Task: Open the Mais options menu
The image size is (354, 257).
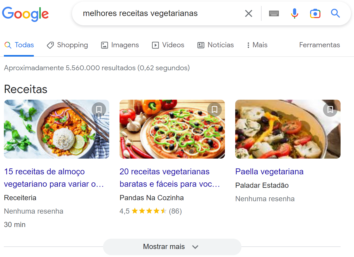Action: click(257, 45)
